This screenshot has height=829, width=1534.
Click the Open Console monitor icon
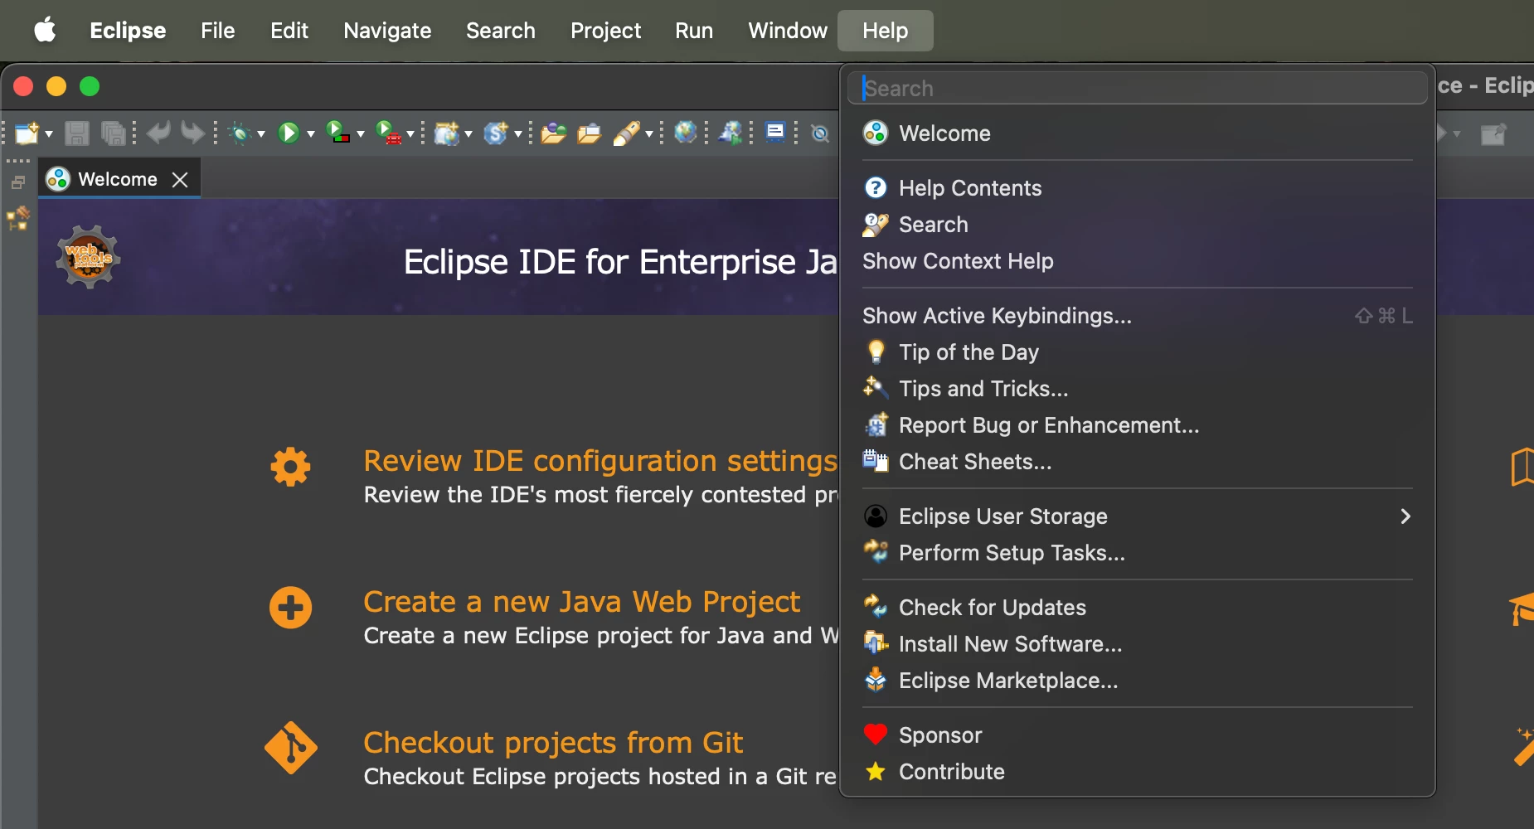[775, 132]
